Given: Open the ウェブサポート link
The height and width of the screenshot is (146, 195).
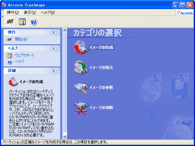Looking at the screenshot, I should (x=25, y=55).
